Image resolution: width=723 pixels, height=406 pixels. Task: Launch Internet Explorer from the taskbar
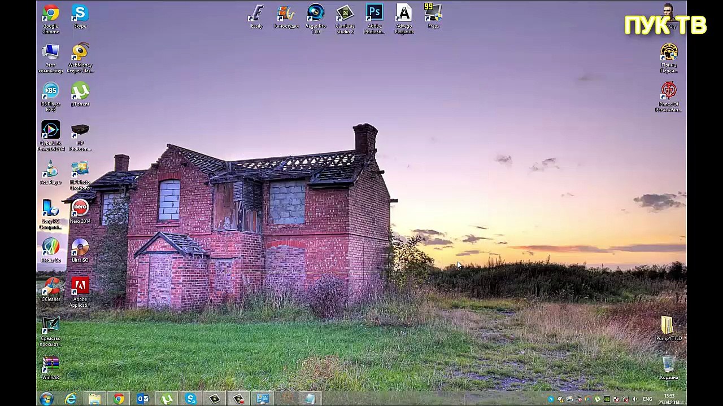[x=71, y=399]
